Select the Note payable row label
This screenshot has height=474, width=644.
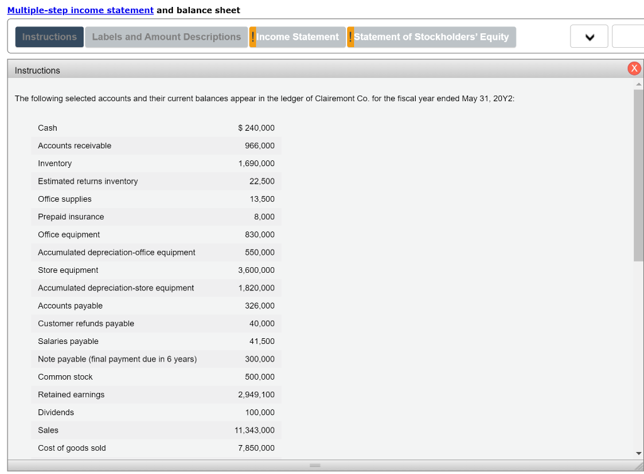coord(117,359)
